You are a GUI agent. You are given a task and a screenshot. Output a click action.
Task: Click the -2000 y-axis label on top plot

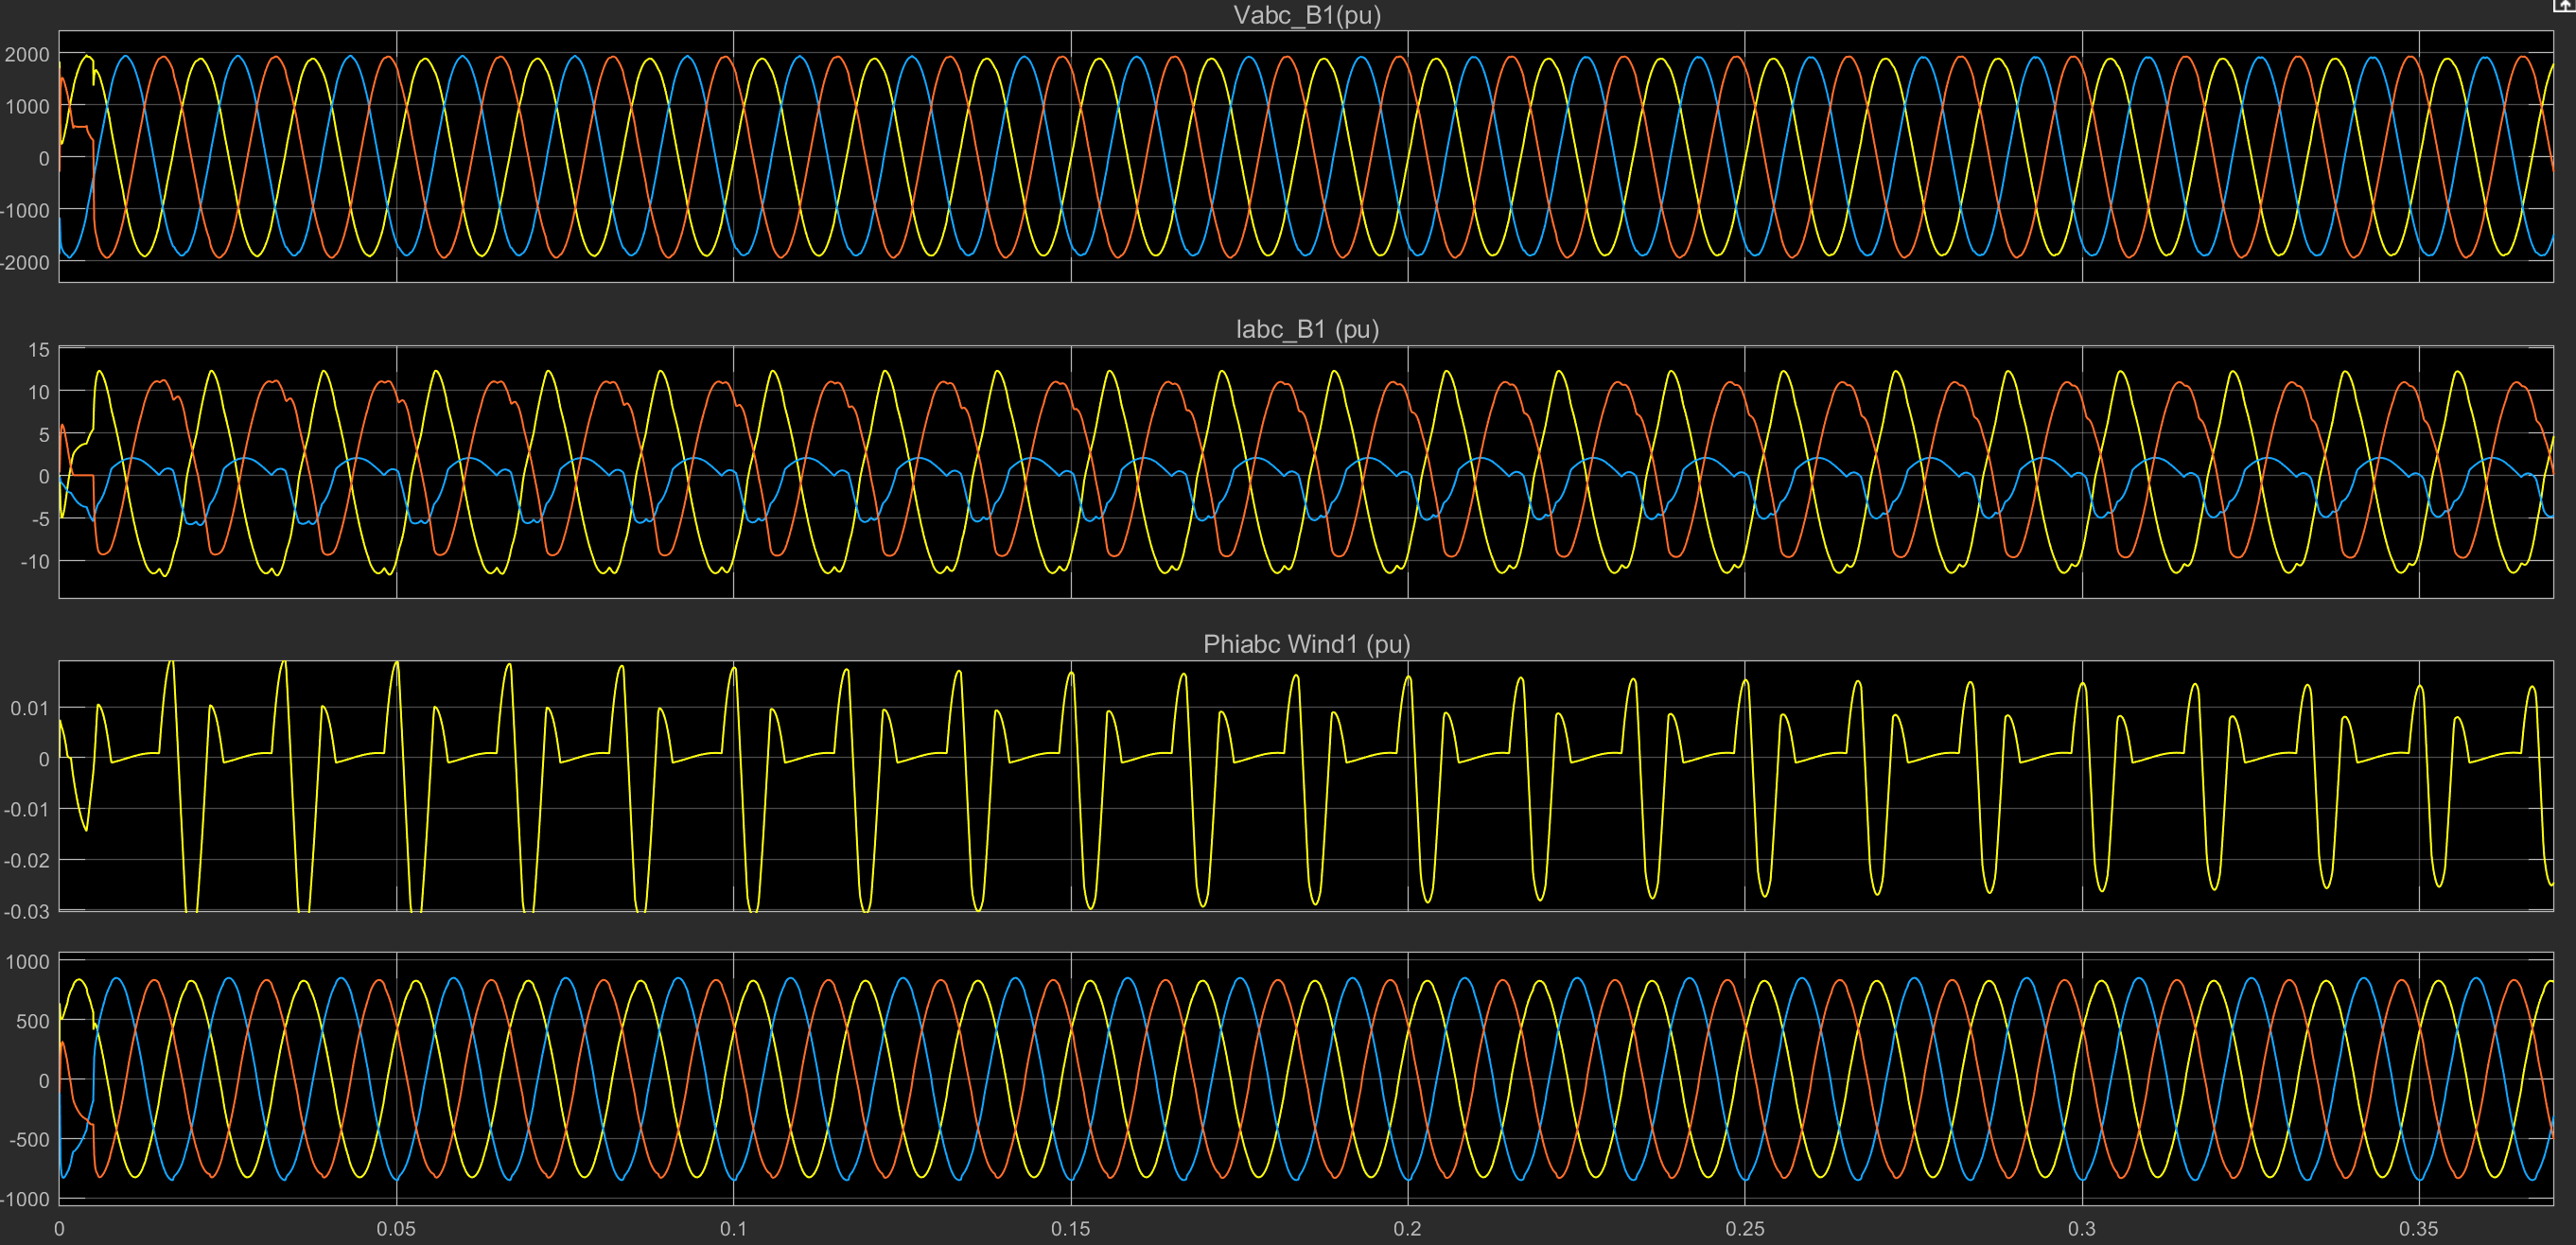(25, 262)
